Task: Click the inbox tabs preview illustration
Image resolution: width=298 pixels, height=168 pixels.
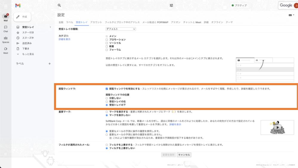Action: 265,70
